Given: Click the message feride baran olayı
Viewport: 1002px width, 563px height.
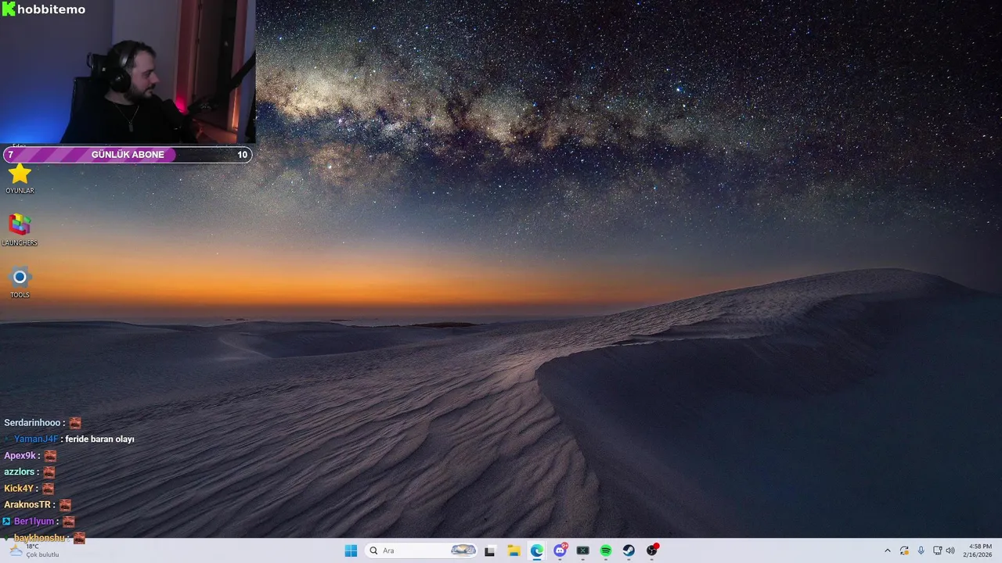Looking at the screenshot, I should coord(99,439).
